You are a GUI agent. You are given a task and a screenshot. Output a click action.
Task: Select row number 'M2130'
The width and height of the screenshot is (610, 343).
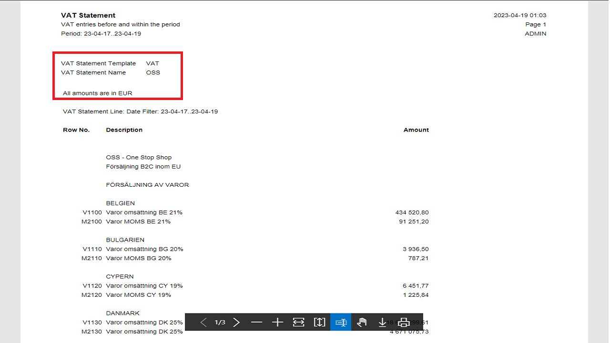(92, 332)
